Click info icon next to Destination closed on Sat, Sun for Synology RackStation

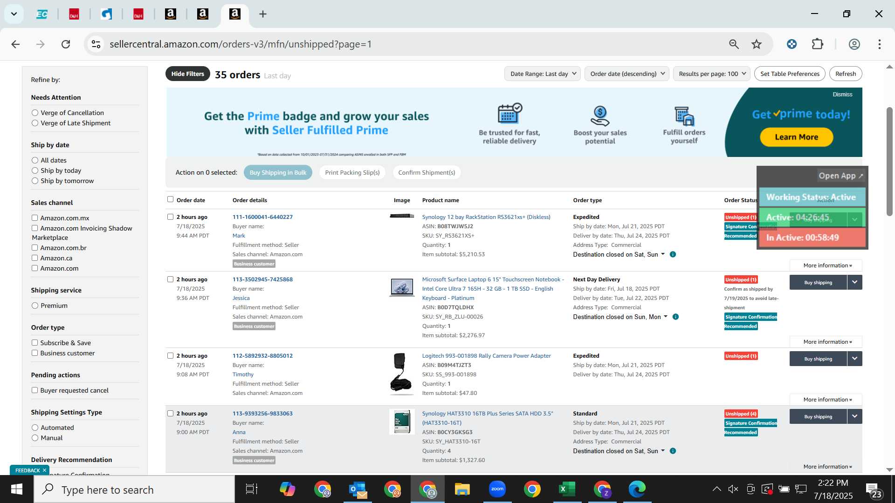click(673, 254)
